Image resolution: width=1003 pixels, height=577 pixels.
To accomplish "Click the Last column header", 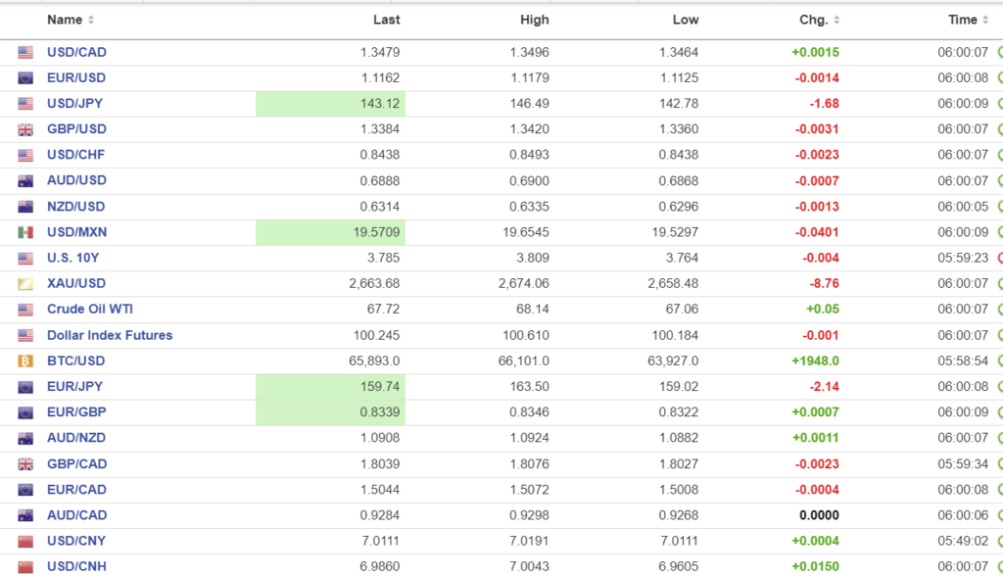I will point(386,20).
